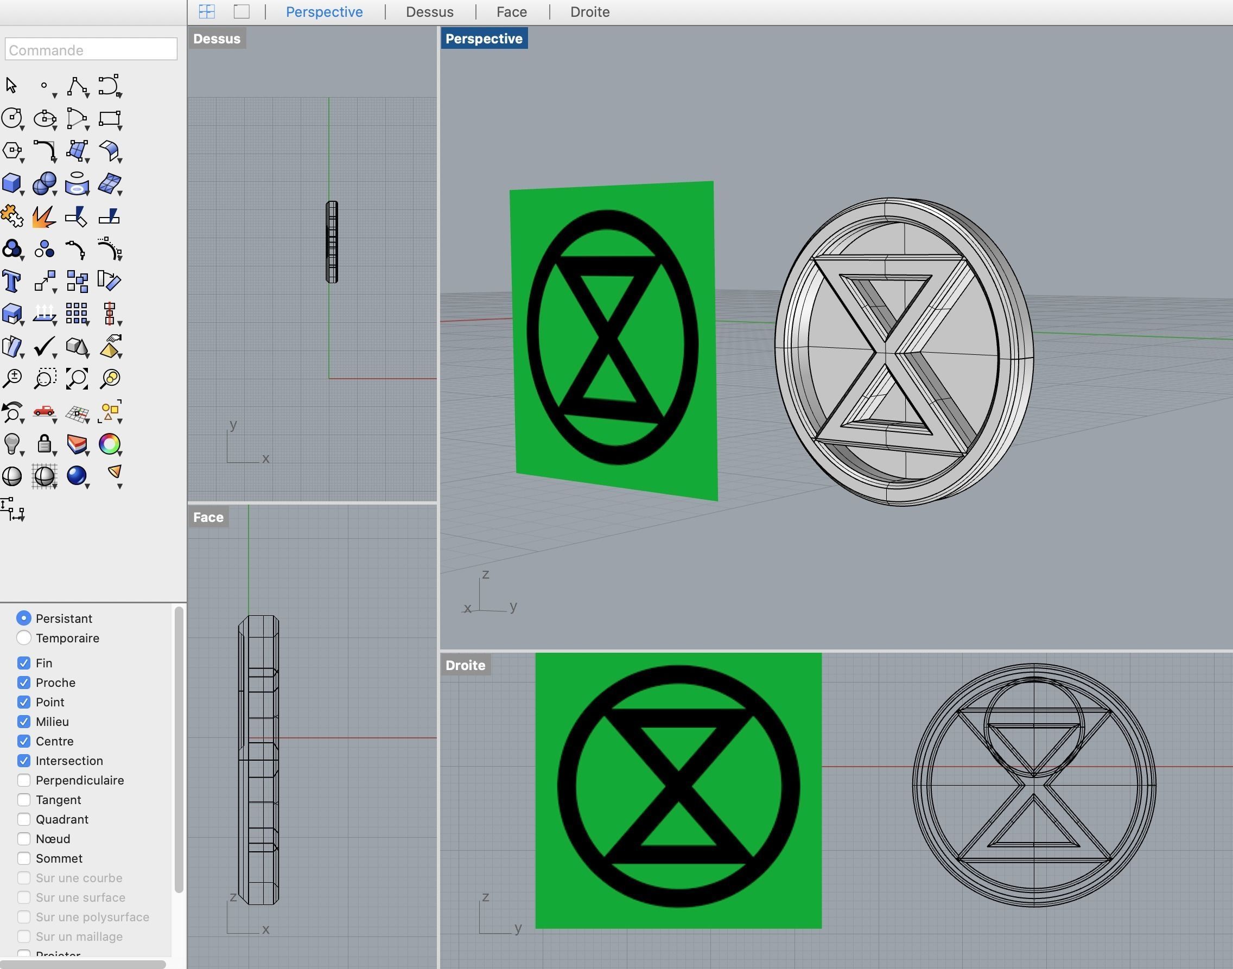Viewport: 1233px width, 969px height.
Task: Expand the rectangular Array tool flyout
Action: [87, 323]
